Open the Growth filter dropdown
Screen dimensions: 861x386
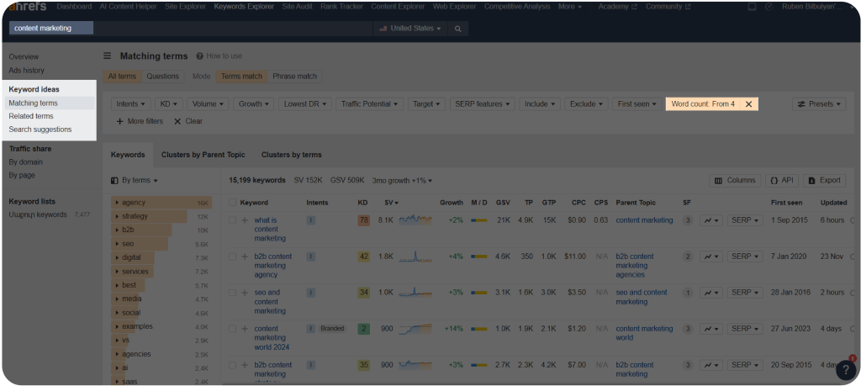pos(254,103)
